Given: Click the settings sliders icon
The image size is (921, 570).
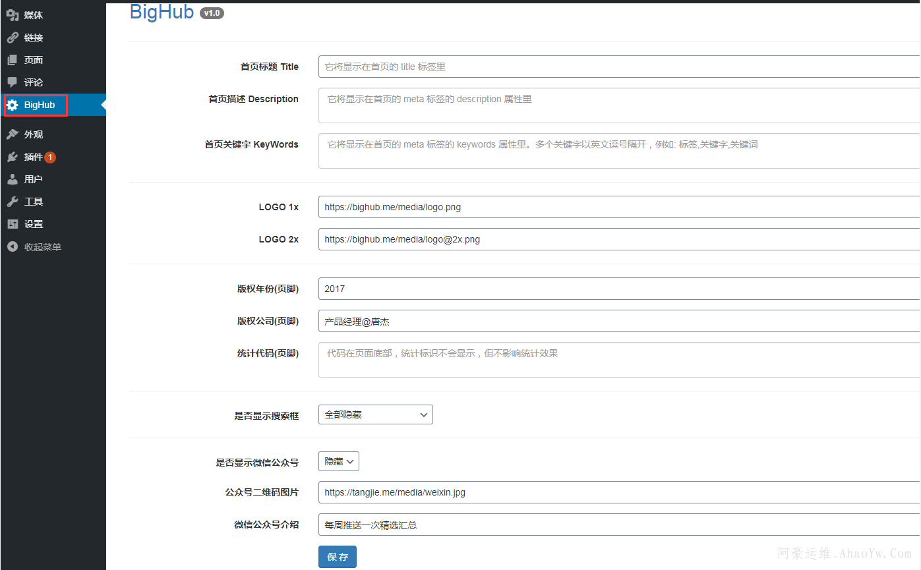Looking at the screenshot, I should point(12,224).
